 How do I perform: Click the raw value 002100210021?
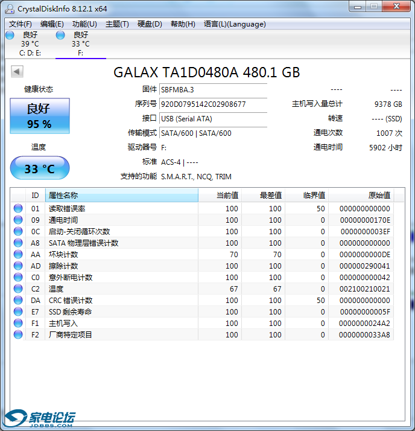(x=364, y=289)
